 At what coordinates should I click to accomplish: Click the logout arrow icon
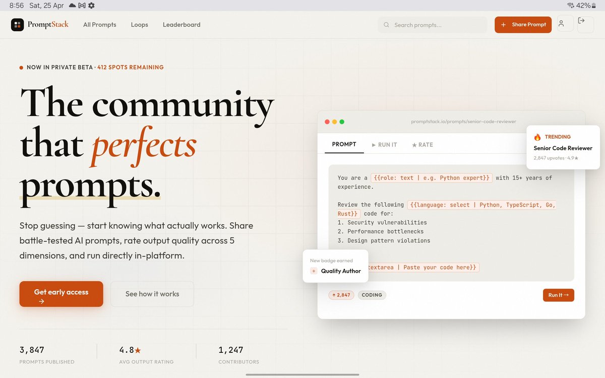[x=581, y=21]
